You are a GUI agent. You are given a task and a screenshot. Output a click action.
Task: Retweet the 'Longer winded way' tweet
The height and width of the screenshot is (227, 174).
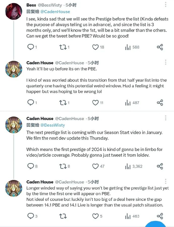(x=63, y=216)
